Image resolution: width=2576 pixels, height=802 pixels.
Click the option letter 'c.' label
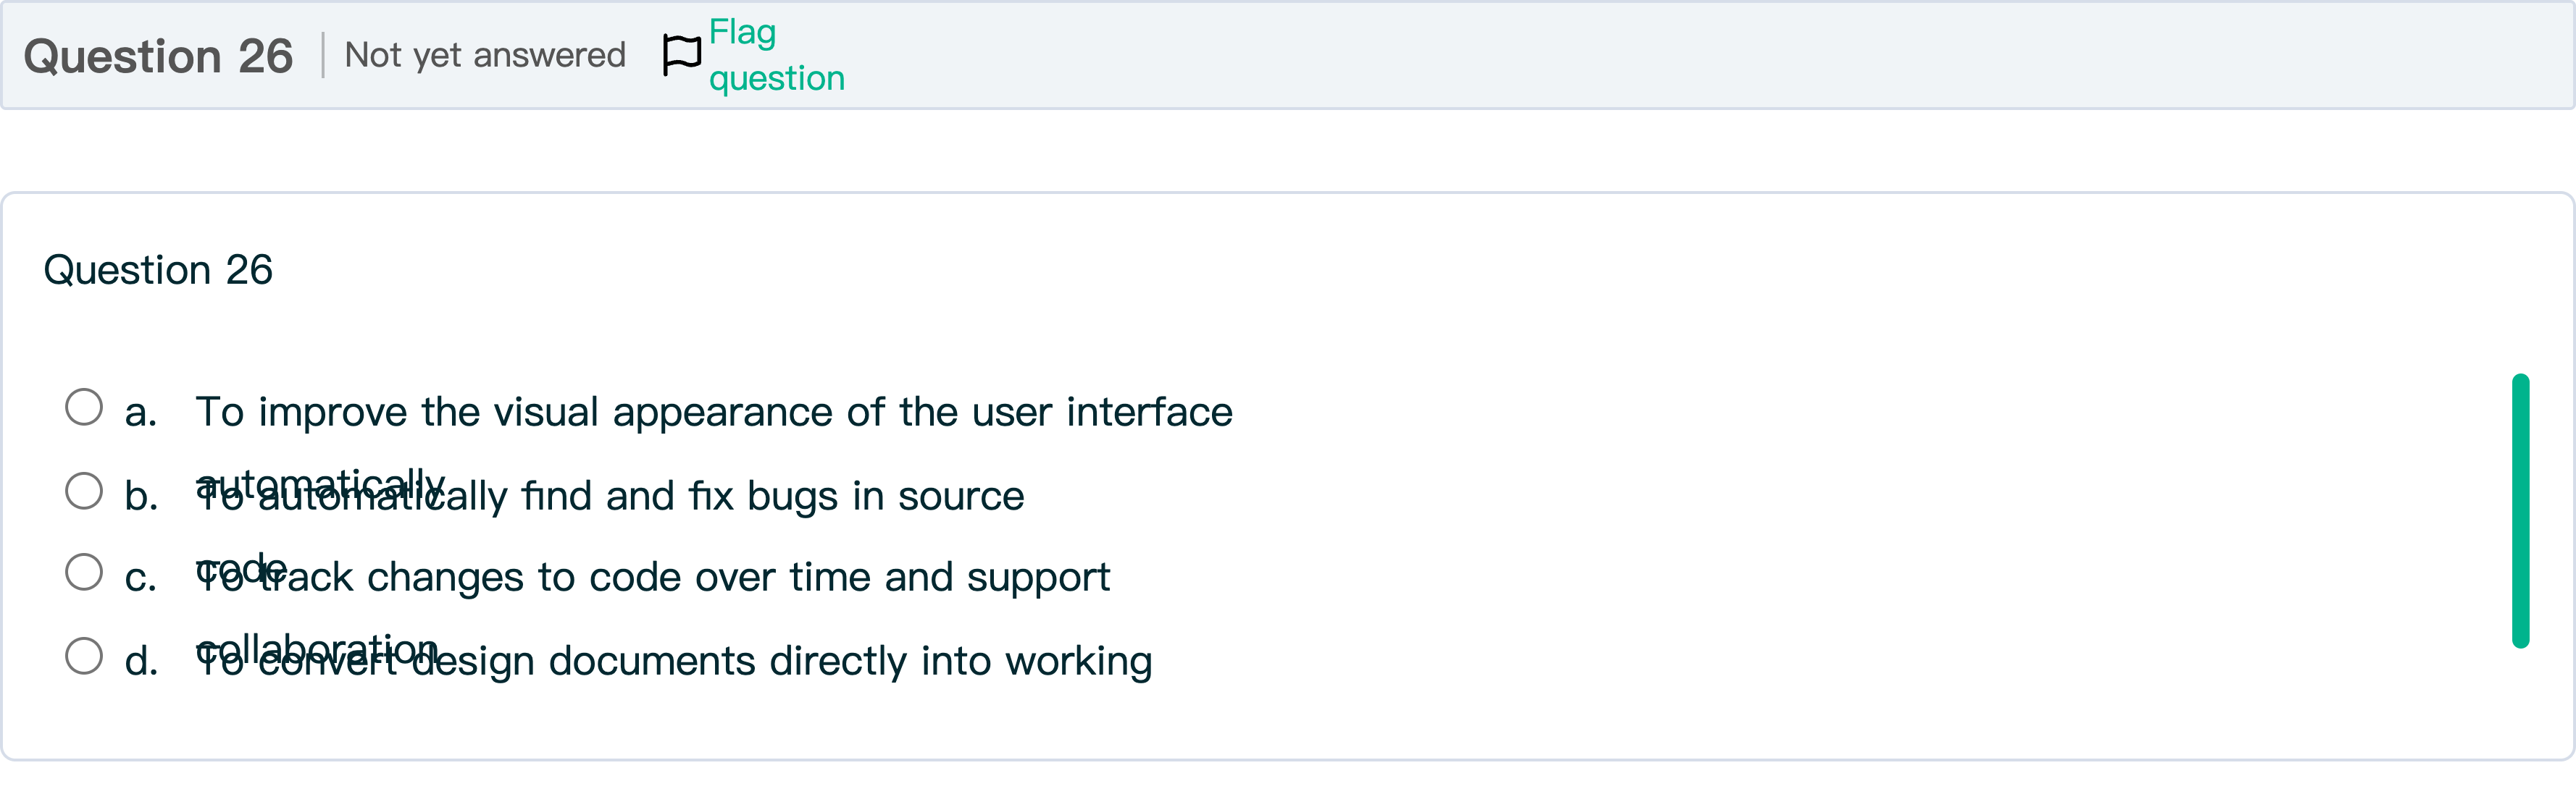coord(141,578)
